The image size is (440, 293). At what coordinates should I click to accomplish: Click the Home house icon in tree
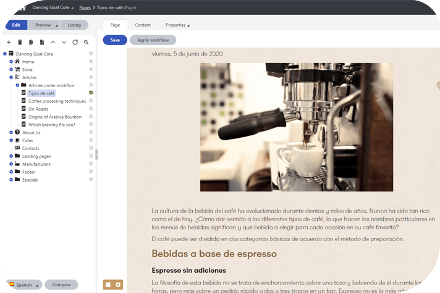[x=17, y=61]
